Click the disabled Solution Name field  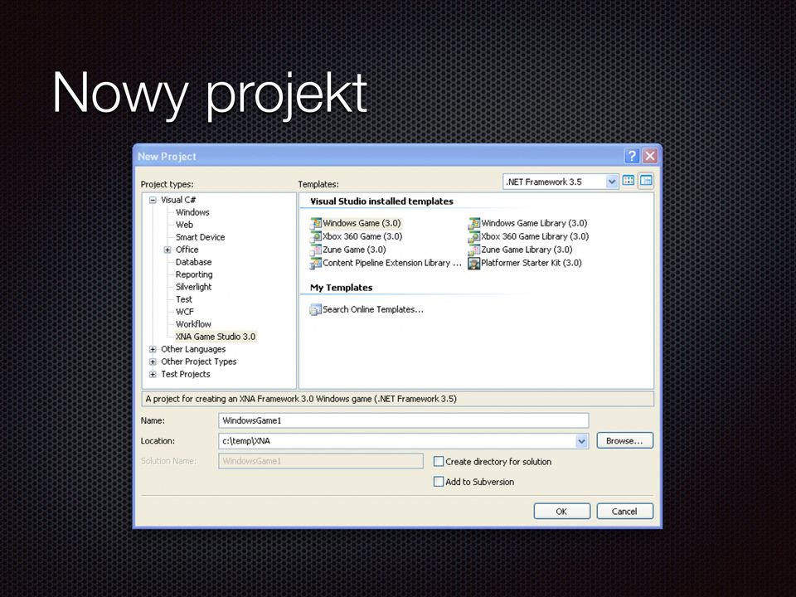click(x=320, y=461)
